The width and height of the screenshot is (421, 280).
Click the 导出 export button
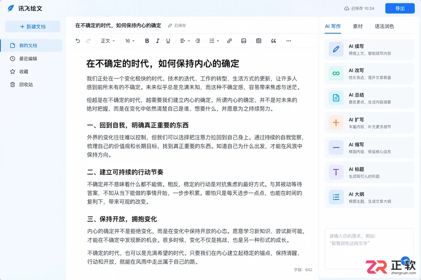(x=400, y=8)
